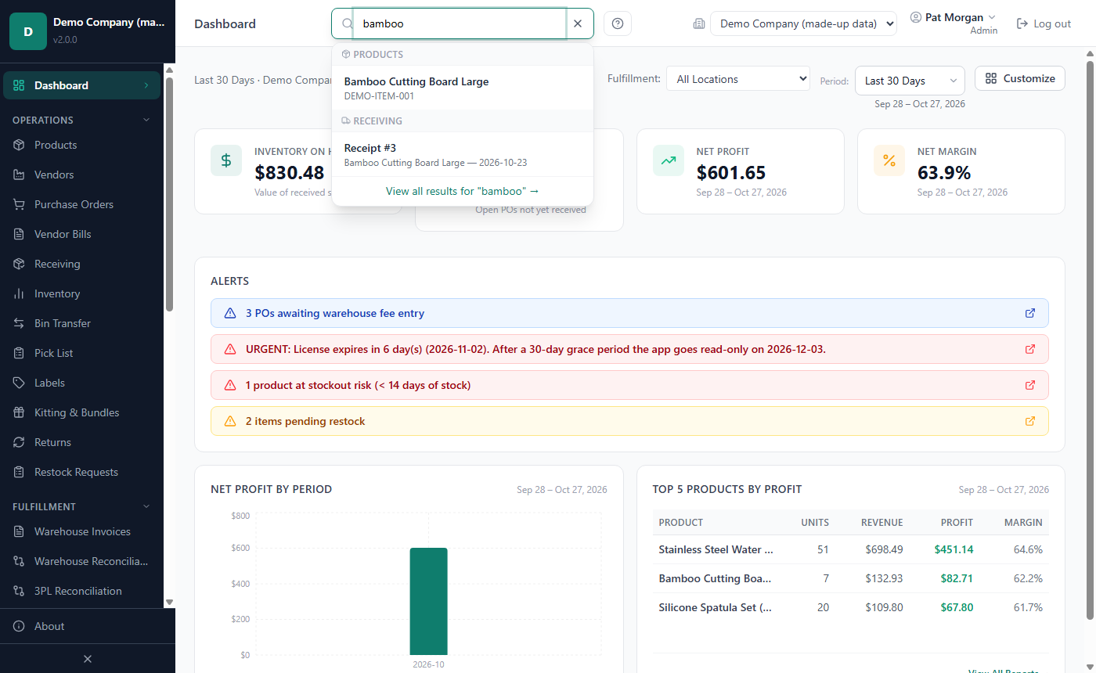Select Bamboo Cutting Board Large product result
Image resolution: width=1096 pixels, height=673 pixels.
463,88
